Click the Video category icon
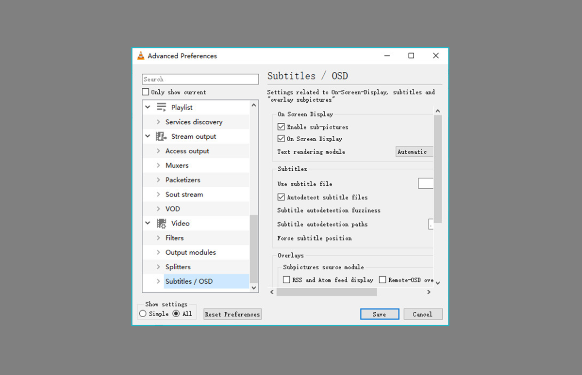This screenshot has height=375, width=582. coord(162,223)
